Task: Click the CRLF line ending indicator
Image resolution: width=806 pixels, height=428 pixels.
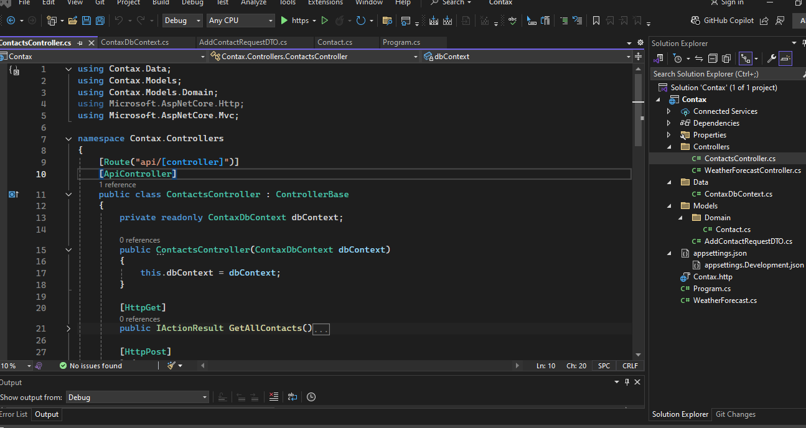Action: [x=630, y=366]
